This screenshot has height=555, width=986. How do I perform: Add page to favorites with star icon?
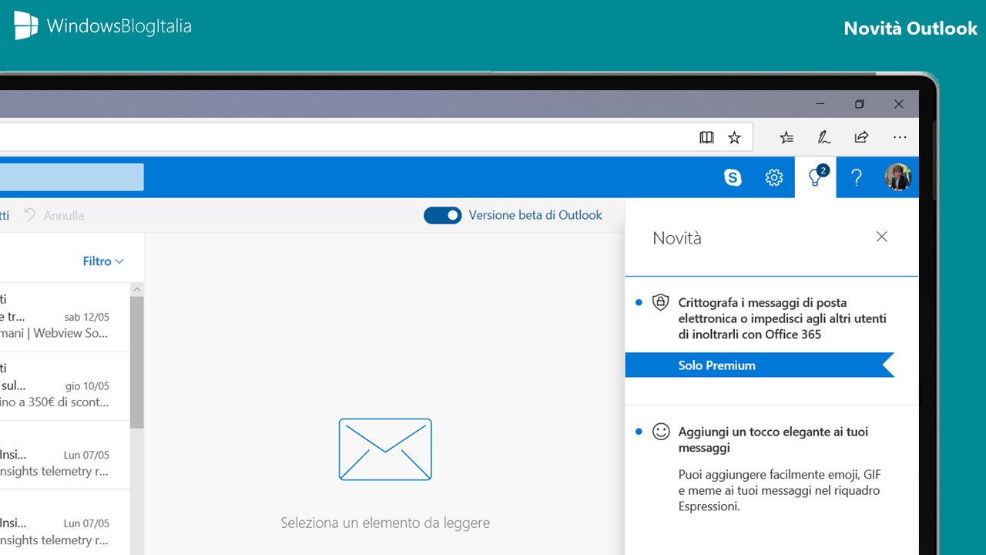pyautogui.click(x=734, y=137)
